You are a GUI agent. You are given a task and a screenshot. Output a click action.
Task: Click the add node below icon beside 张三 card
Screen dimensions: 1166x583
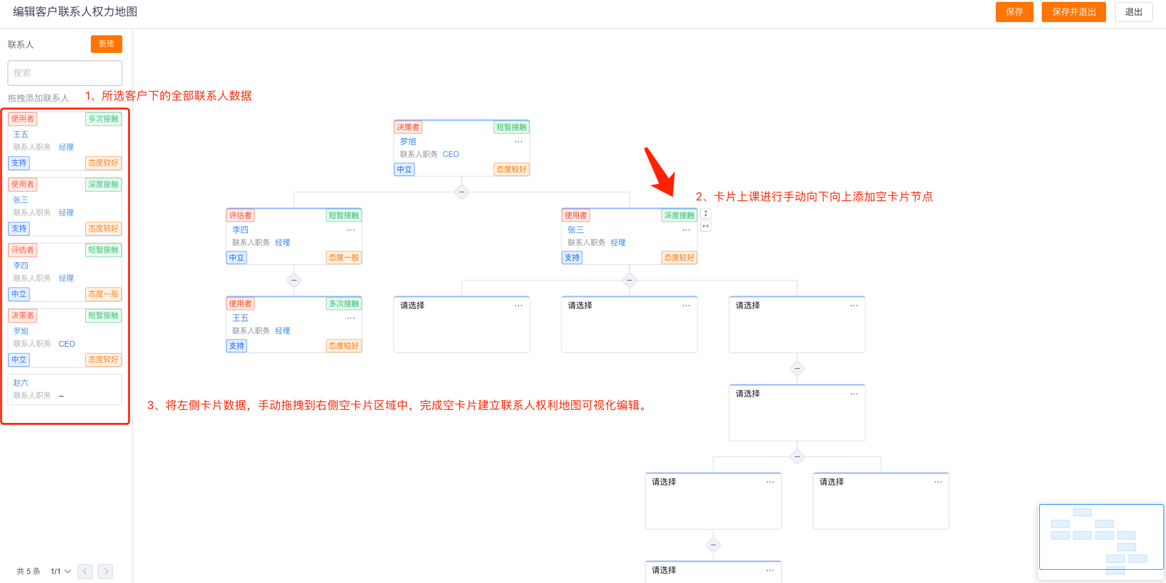(706, 214)
